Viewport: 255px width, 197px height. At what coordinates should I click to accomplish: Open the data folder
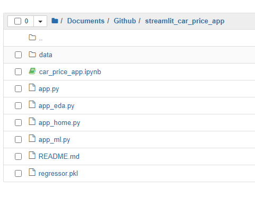click(x=46, y=55)
